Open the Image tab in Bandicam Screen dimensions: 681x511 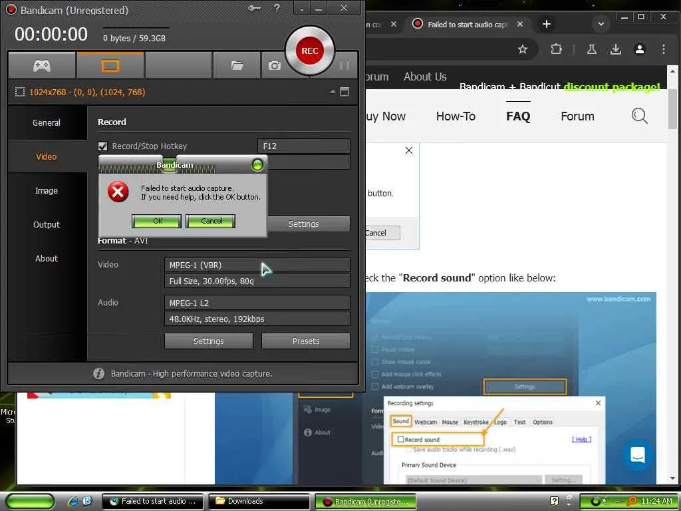tap(47, 191)
